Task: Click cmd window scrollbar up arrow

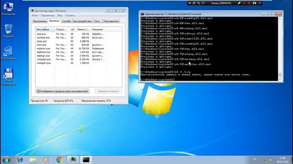Action: point(280,19)
